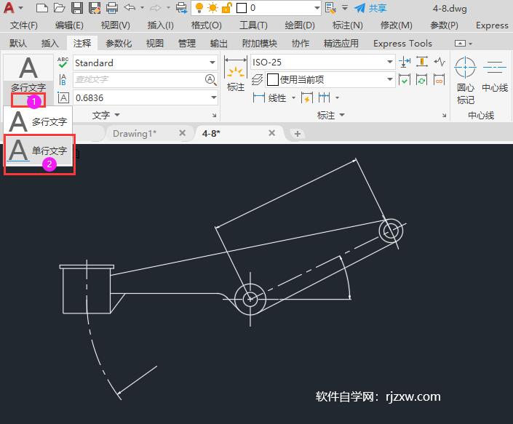Viewport: 513px width, 424px height.
Task: Open the AutoCAD application menu logo
Action: coord(9,8)
